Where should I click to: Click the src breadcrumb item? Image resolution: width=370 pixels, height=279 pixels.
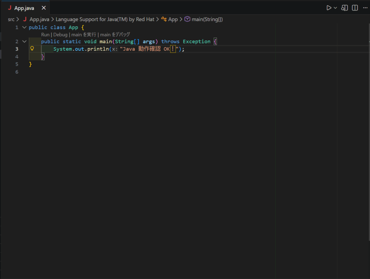click(x=11, y=19)
